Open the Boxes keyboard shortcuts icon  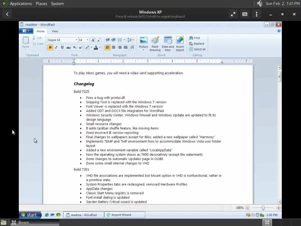245,14
